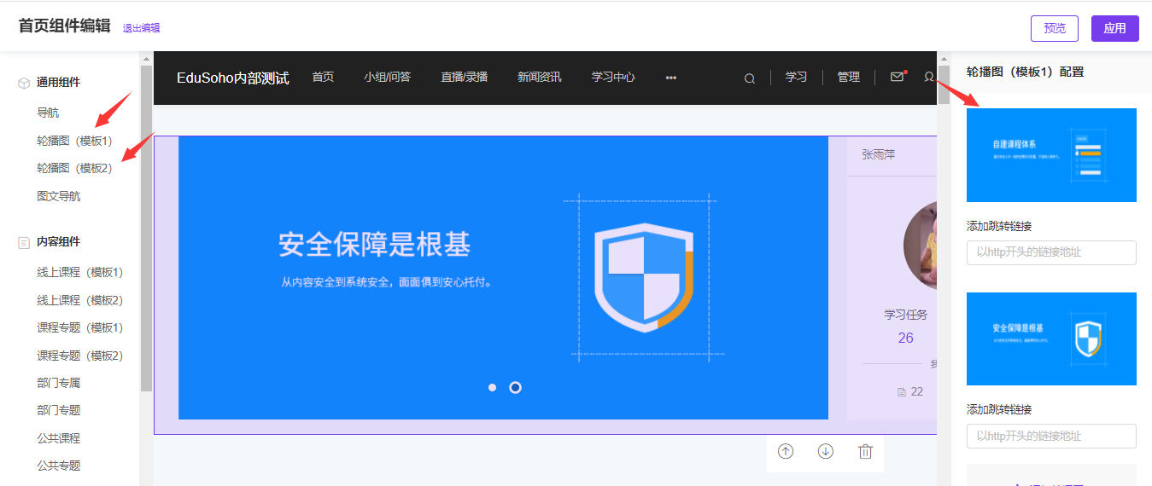Exit editing via 退出编辑 link
This screenshot has height=486, width=1152.
tap(141, 28)
